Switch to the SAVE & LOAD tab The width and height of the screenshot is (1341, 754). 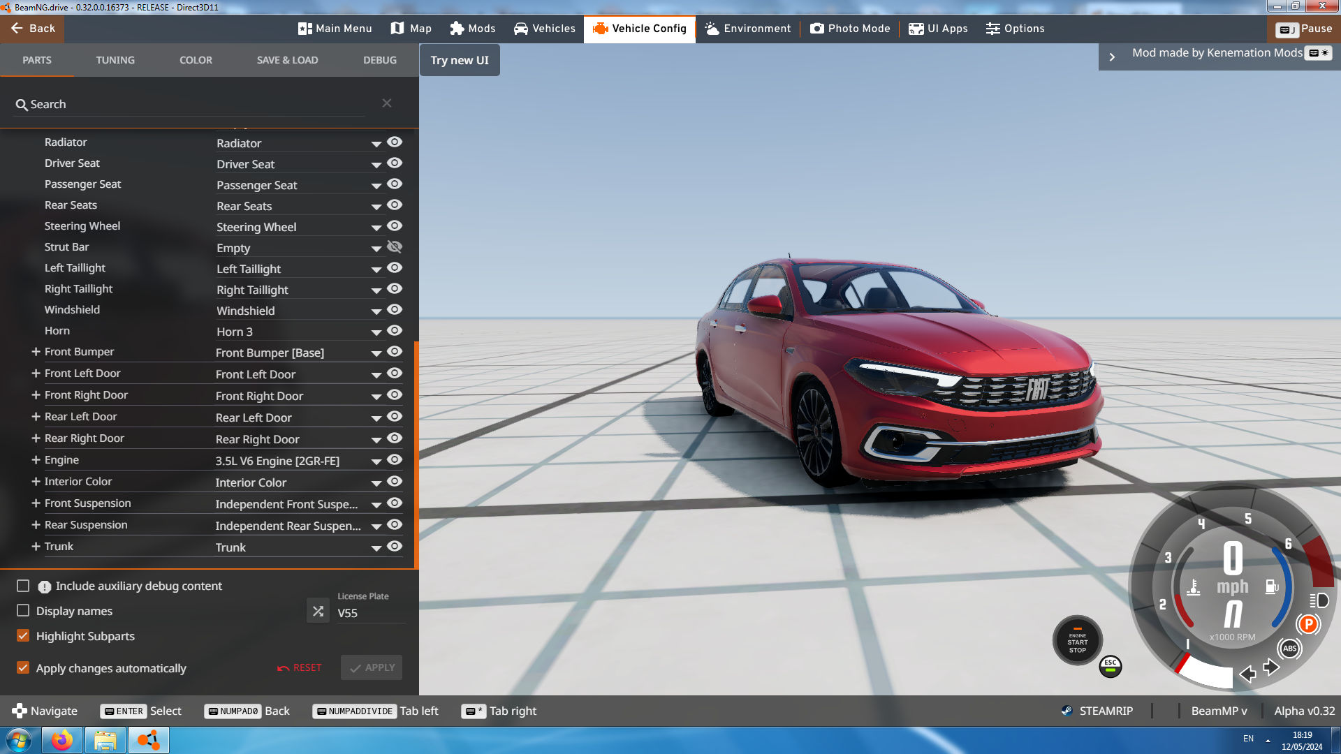click(x=287, y=60)
